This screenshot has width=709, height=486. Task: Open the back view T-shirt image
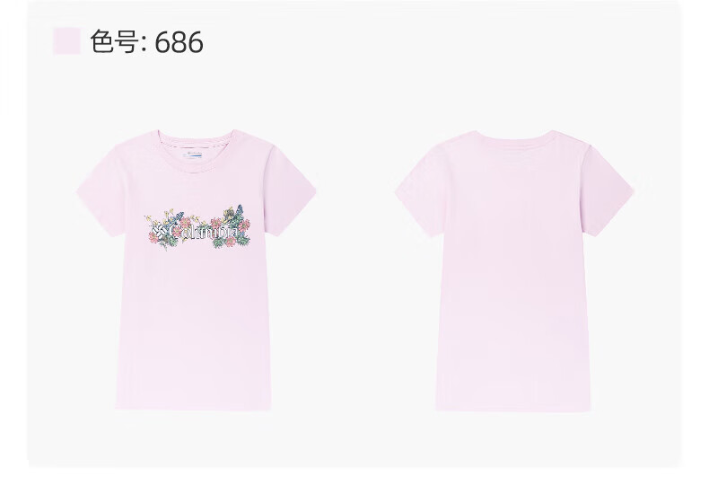(514, 270)
